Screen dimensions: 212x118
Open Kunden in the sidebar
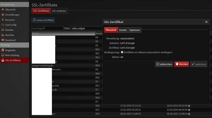click(9, 30)
